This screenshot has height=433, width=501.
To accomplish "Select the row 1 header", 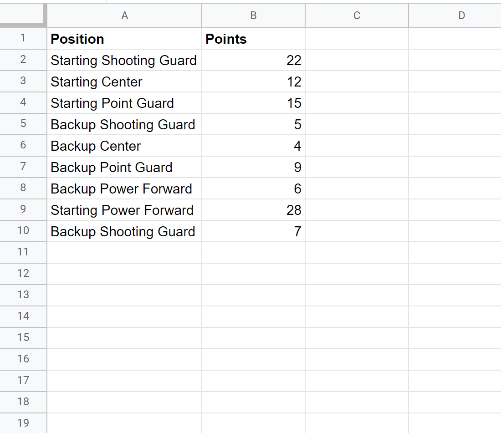I will point(23,39).
